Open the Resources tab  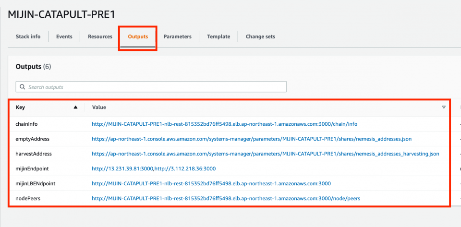pos(100,36)
